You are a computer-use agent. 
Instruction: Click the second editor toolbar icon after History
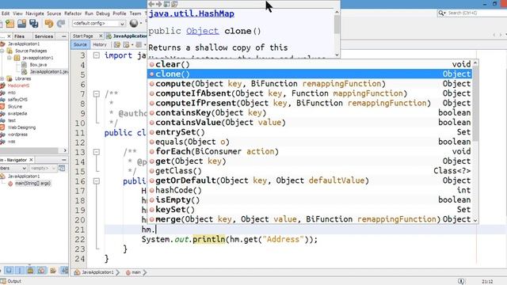pos(127,44)
